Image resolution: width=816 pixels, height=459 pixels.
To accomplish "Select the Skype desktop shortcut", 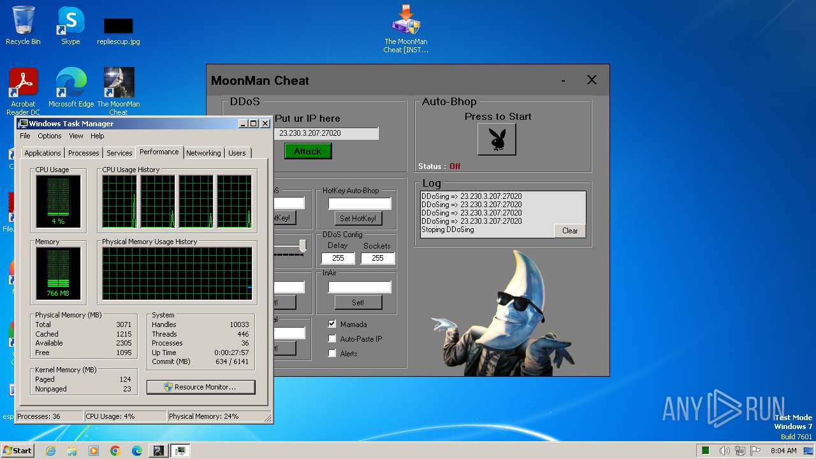I will (x=71, y=25).
